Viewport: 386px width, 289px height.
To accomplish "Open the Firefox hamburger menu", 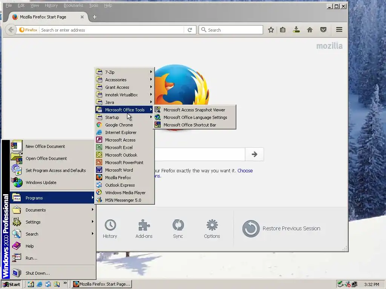I will 339,30.
